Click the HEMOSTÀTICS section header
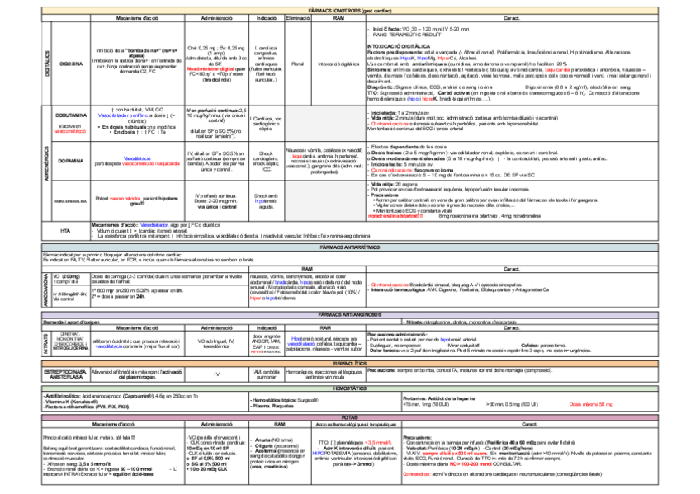The height and width of the screenshot is (494, 700). pyautogui.click(x=349, y=386)
